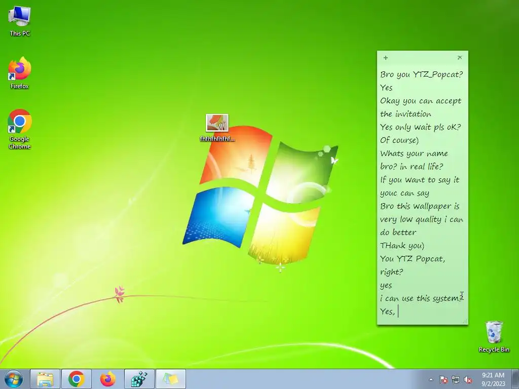Screen dimensions: 519x389
Task: Delete the sticky note with X
Action: click(459, 58)
